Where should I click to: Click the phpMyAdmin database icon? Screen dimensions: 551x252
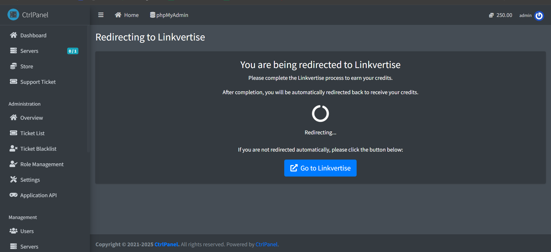point(152,15)
